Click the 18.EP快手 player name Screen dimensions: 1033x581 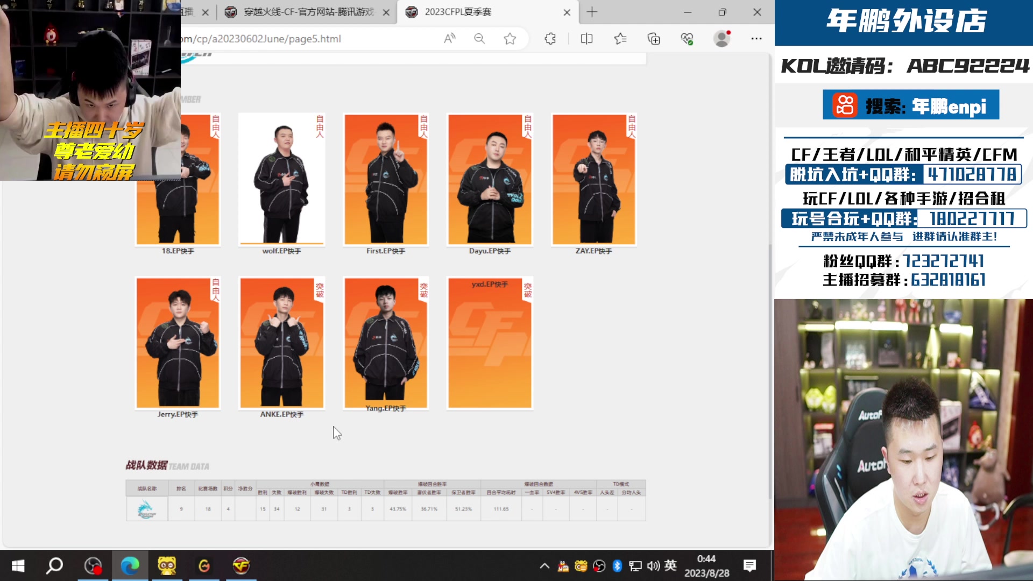click(178, 251)
